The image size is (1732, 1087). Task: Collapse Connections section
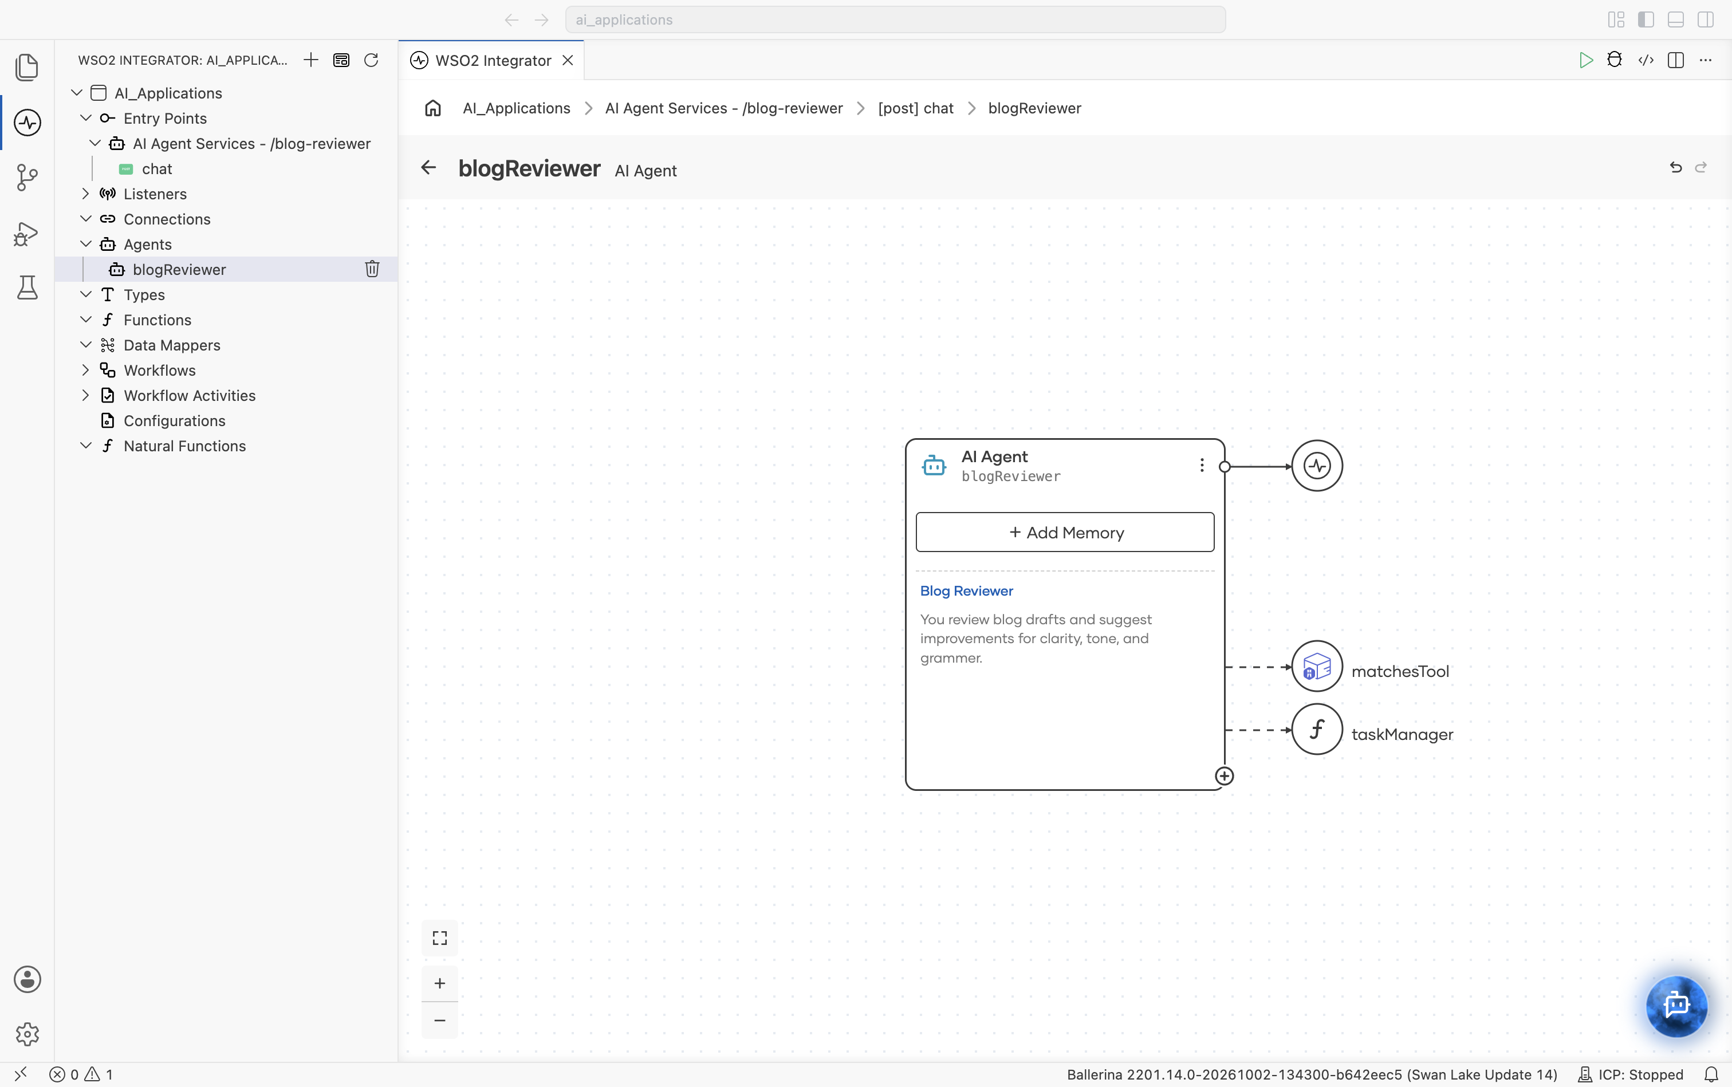[85, 219]
